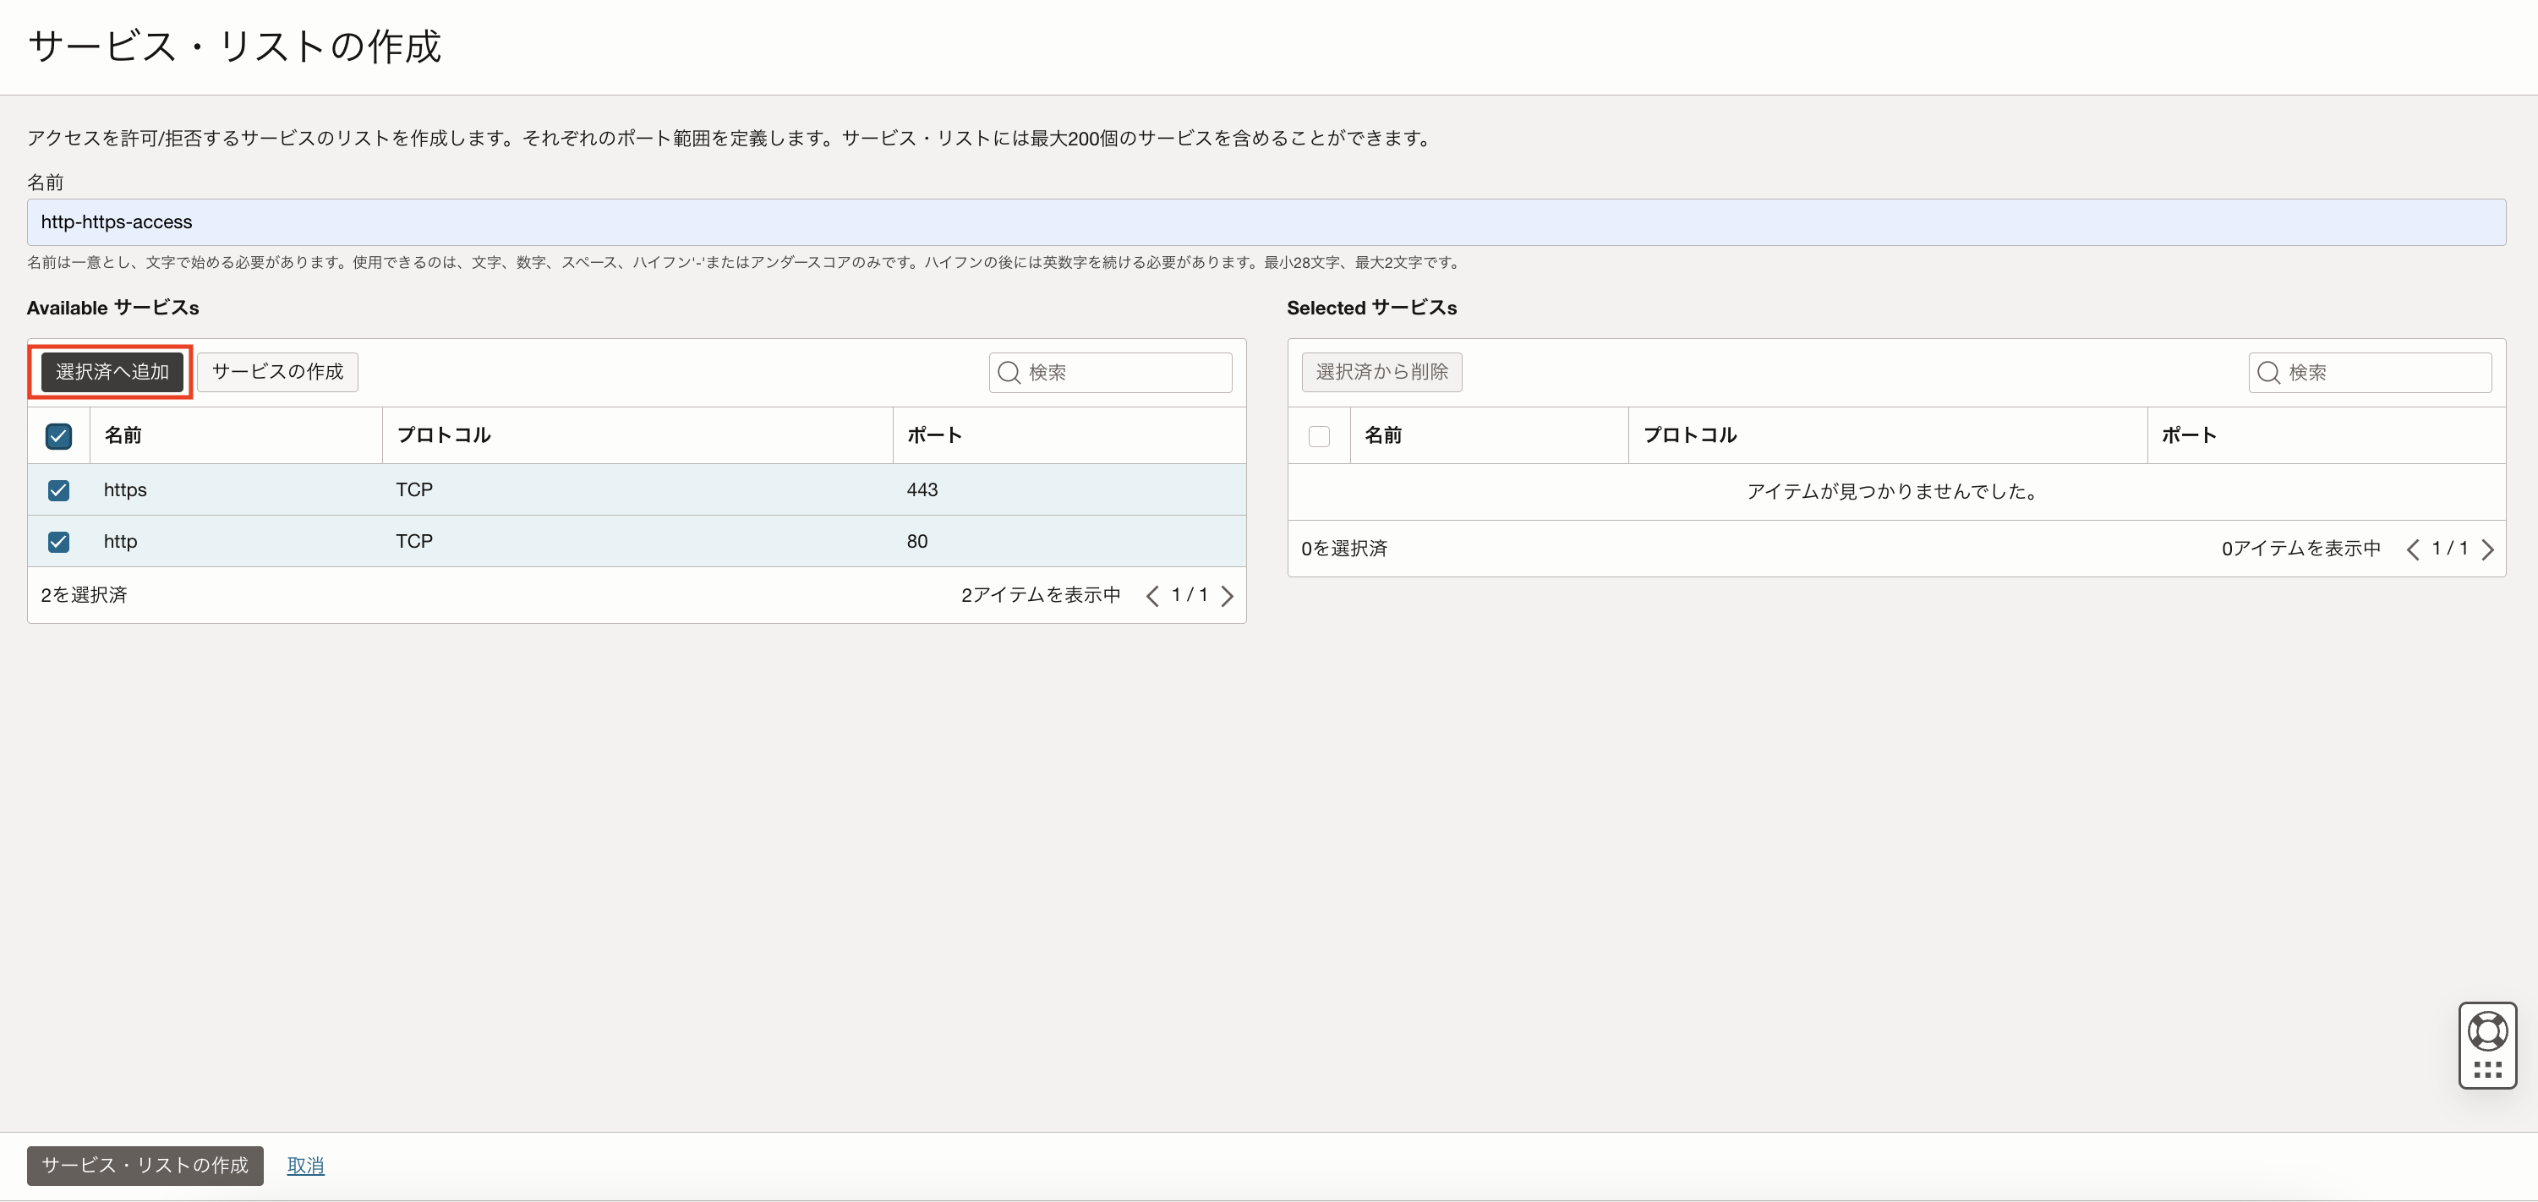Click the magnifier icon in the Available services search
This screenshot has width=2538, height=1202.
tap(1008, 373)
